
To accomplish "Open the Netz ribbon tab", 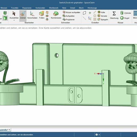I will [x=64, y=8].
